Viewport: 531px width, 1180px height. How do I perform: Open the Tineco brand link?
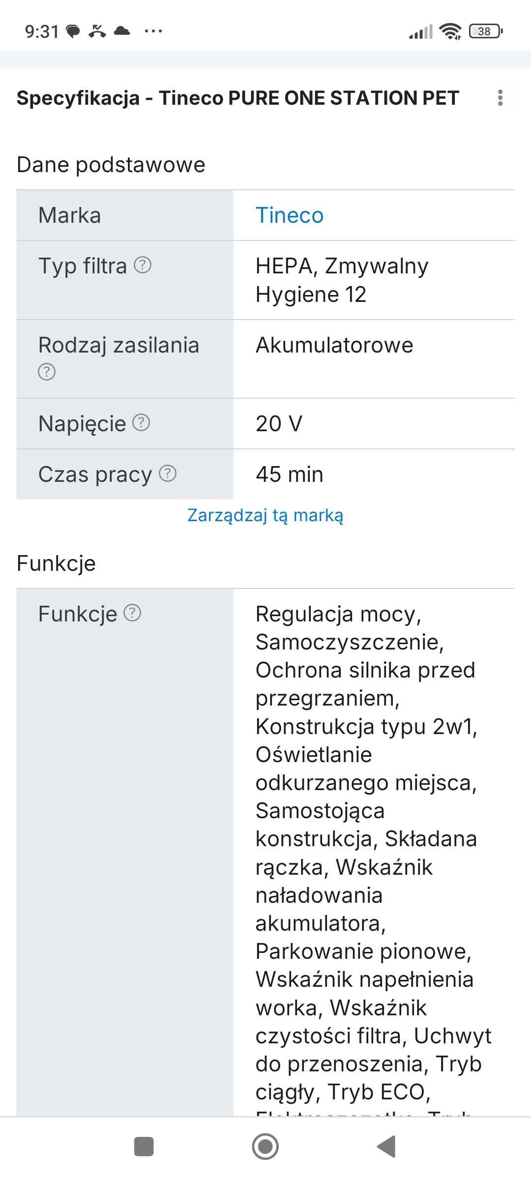click(x=290, y=215)
